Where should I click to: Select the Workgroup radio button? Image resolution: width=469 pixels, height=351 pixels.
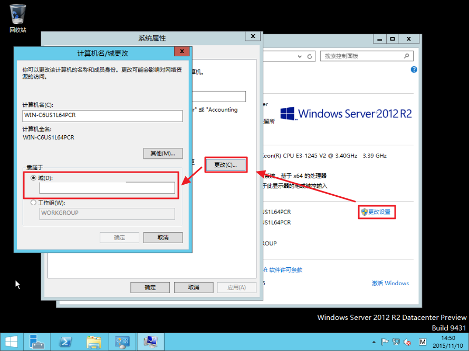coord(34,203)
